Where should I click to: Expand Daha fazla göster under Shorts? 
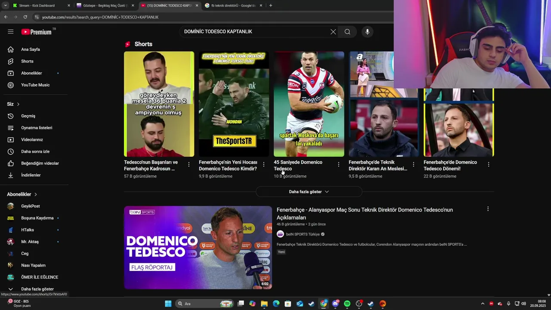[x=309, y=192]
